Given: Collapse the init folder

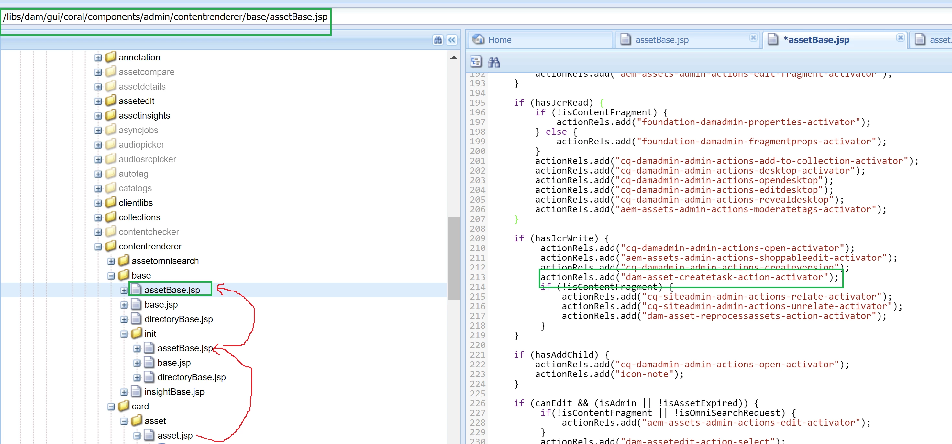Looking at the screenshot, I should pyautogui.click(x=124, y=334).
